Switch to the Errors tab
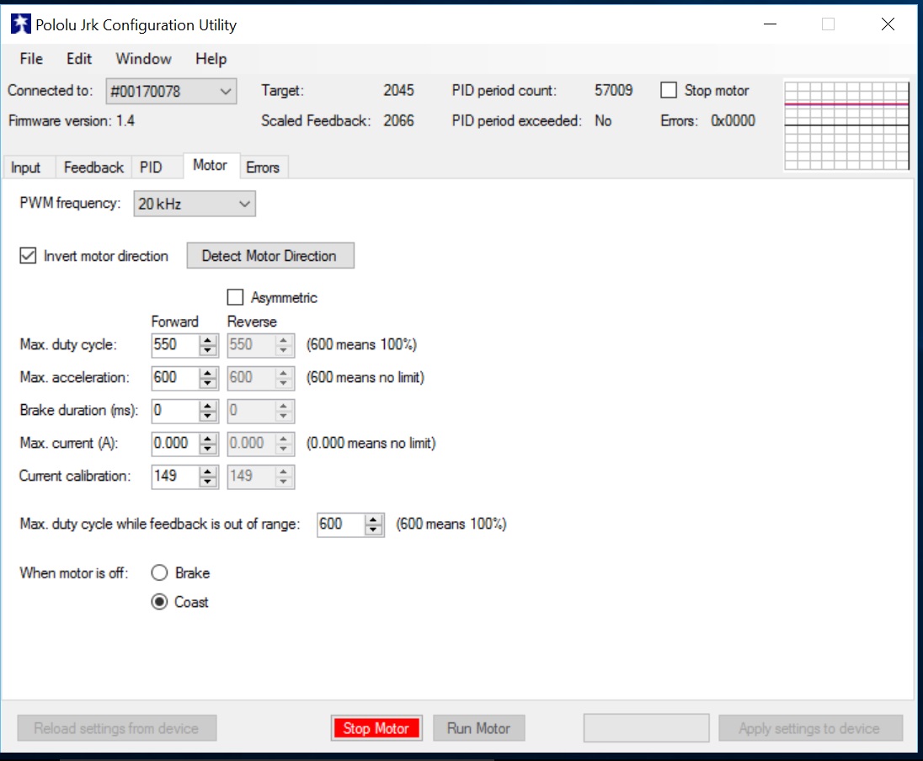 (263, 168)
